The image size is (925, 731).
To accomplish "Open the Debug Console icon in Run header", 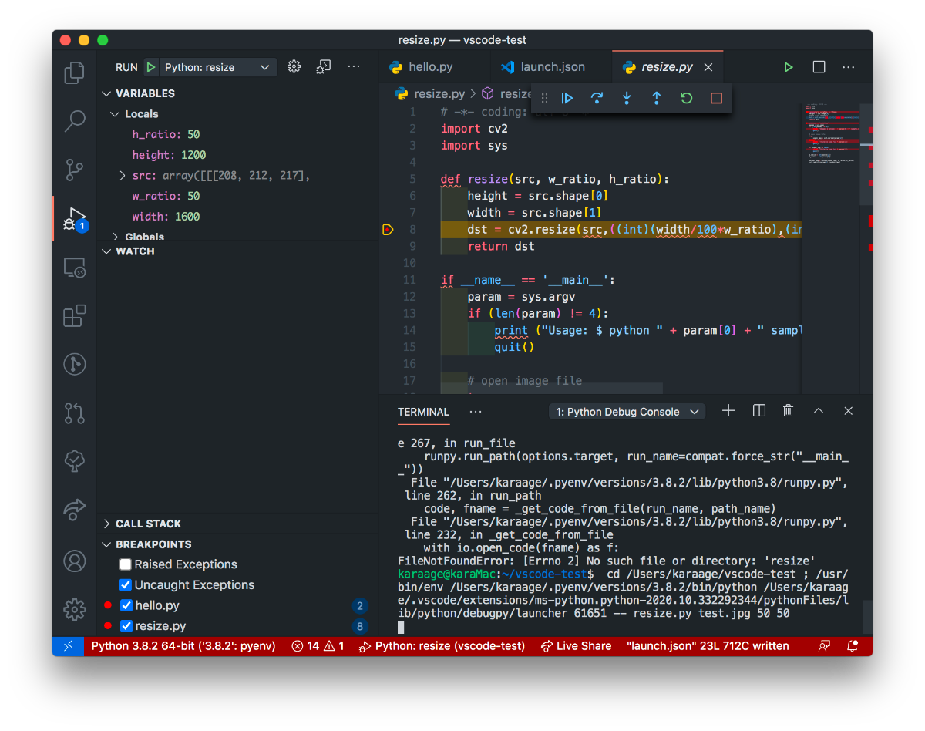I will click(324, 67).
